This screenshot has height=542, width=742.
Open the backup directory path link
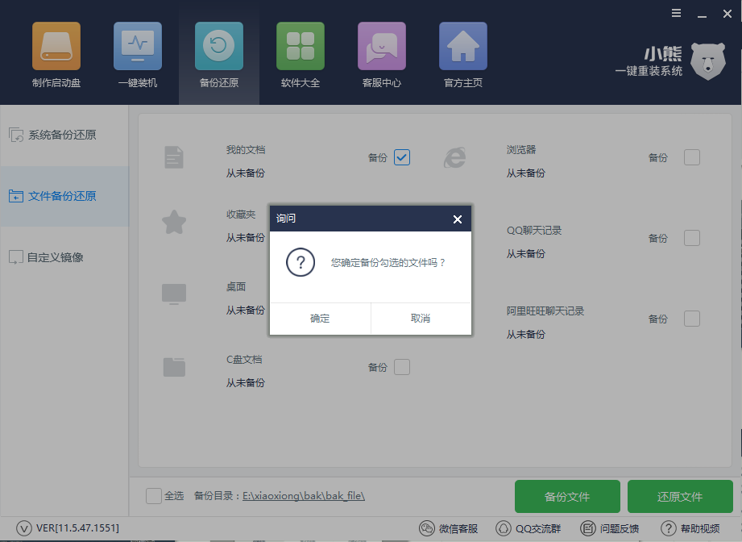(304, 496)
